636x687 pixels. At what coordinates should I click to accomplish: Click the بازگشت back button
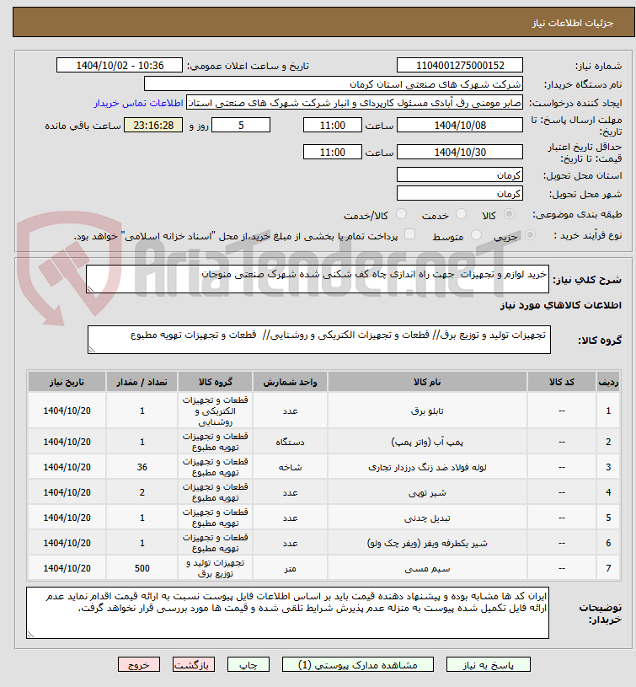(194, 664)
